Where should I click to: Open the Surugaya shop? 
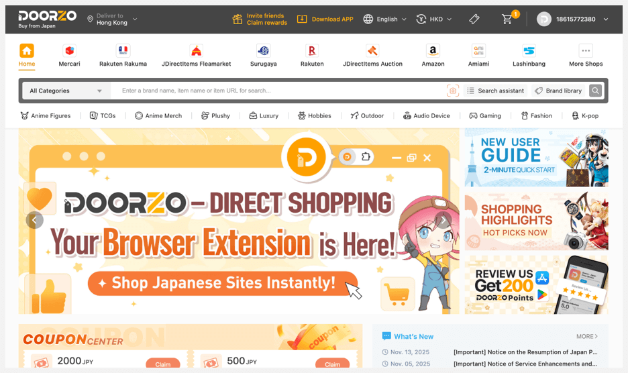[x=264, y=56]
